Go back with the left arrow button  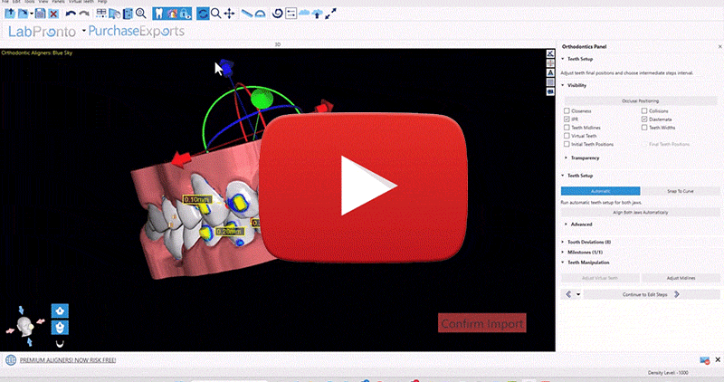568,295
